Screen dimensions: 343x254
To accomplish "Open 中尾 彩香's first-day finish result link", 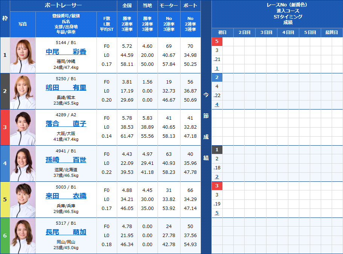I will [217, 68].
